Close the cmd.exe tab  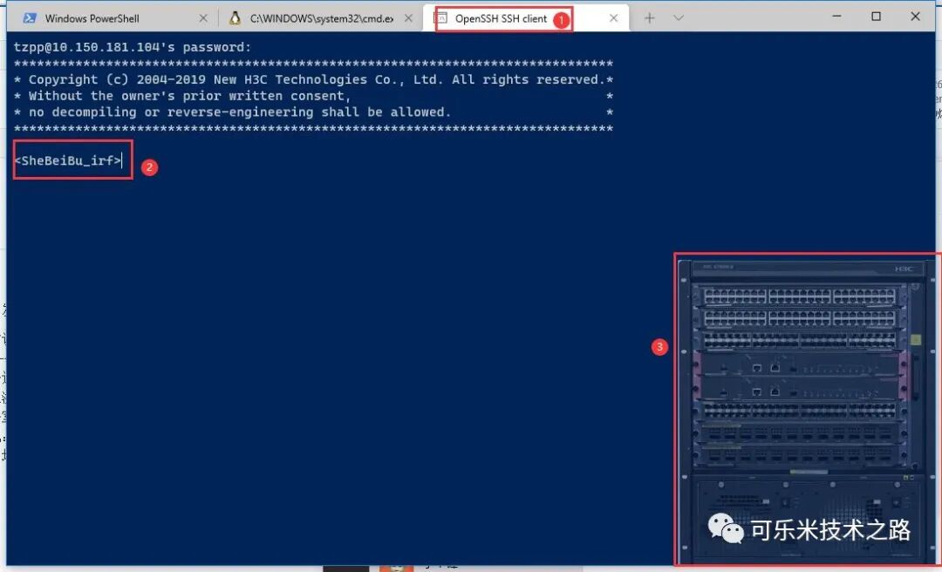[x=408, y=18]
